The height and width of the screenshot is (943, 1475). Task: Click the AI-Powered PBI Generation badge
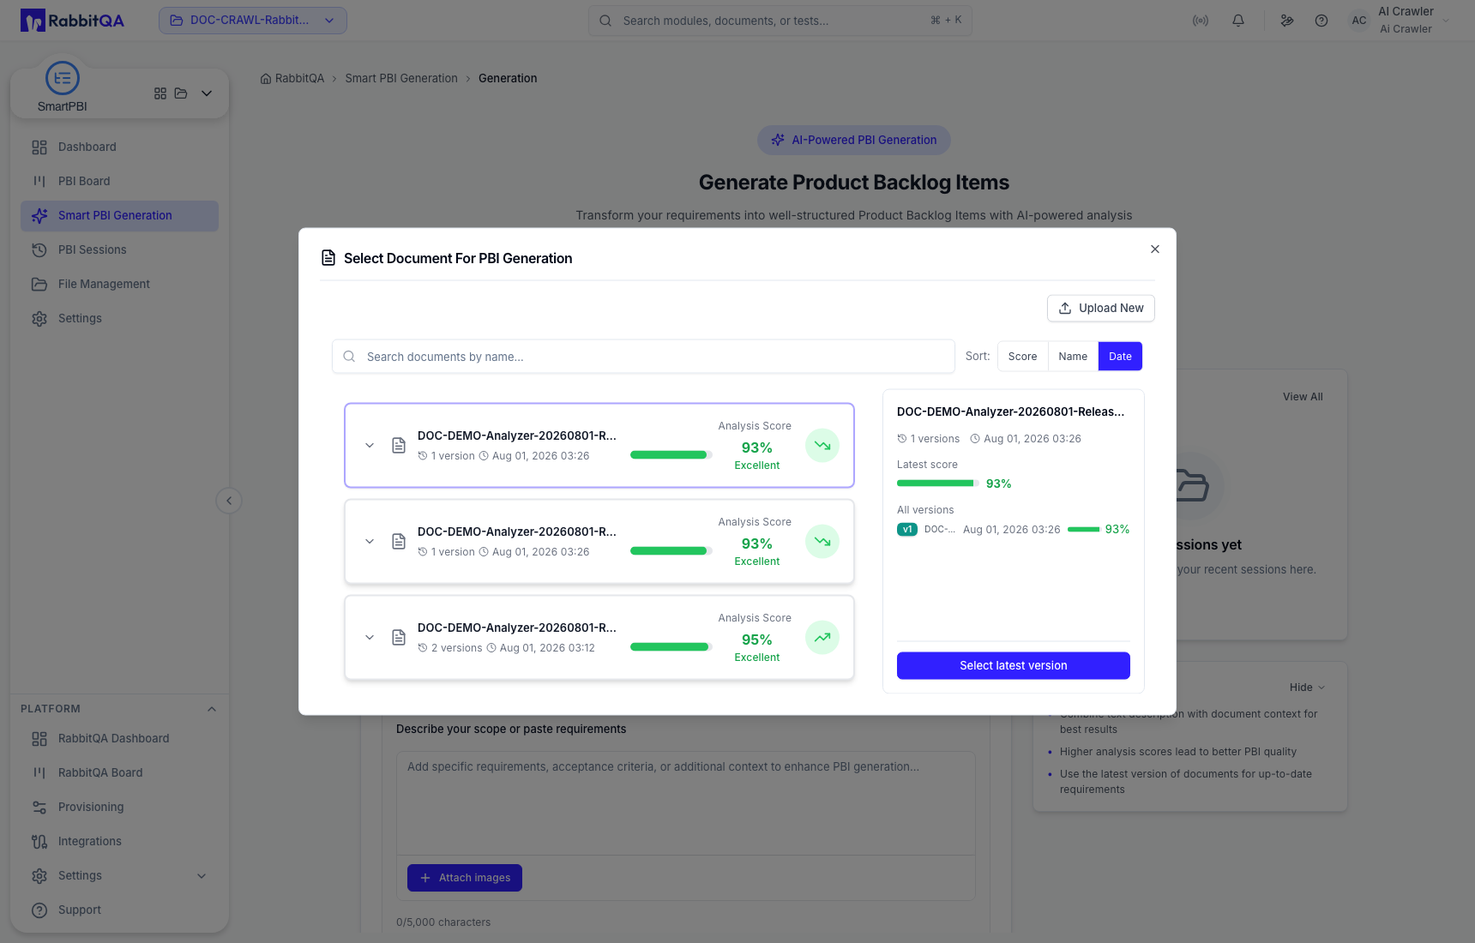pos(854,141)
